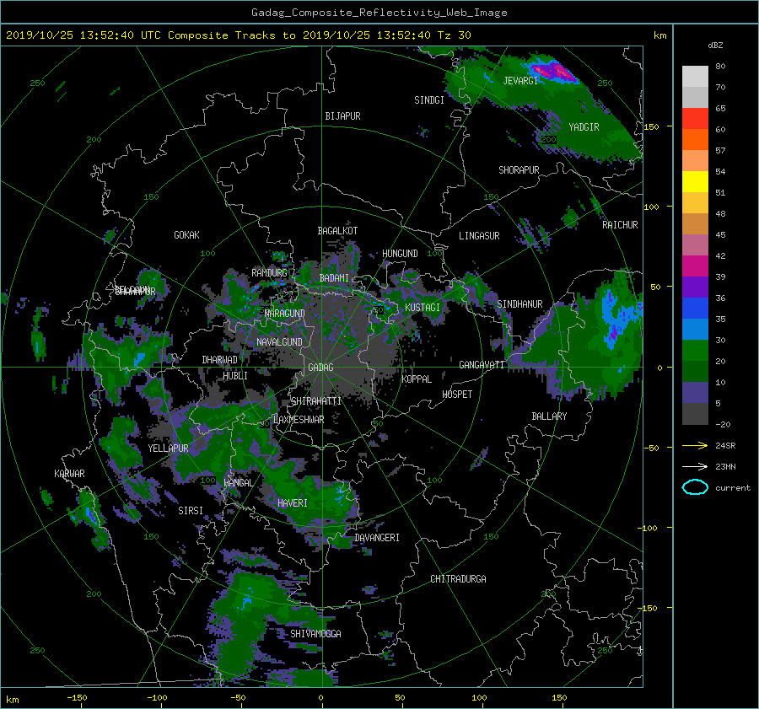Click the SHIRAHATTI town label
Screen dimensions: 759x709
(x=316, y=401)
